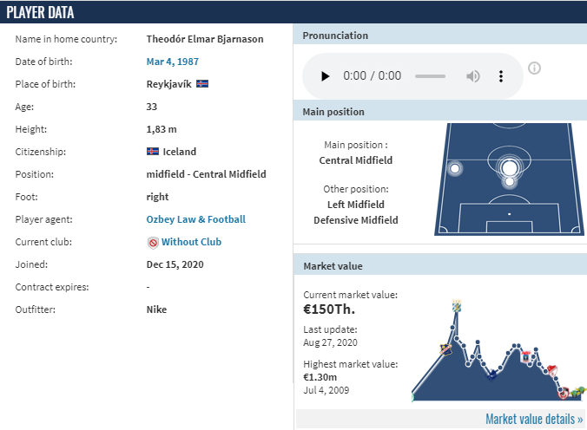Click the Without Club crest icon
This screenshot has width=587, height=430.
[x=153, y=243]
